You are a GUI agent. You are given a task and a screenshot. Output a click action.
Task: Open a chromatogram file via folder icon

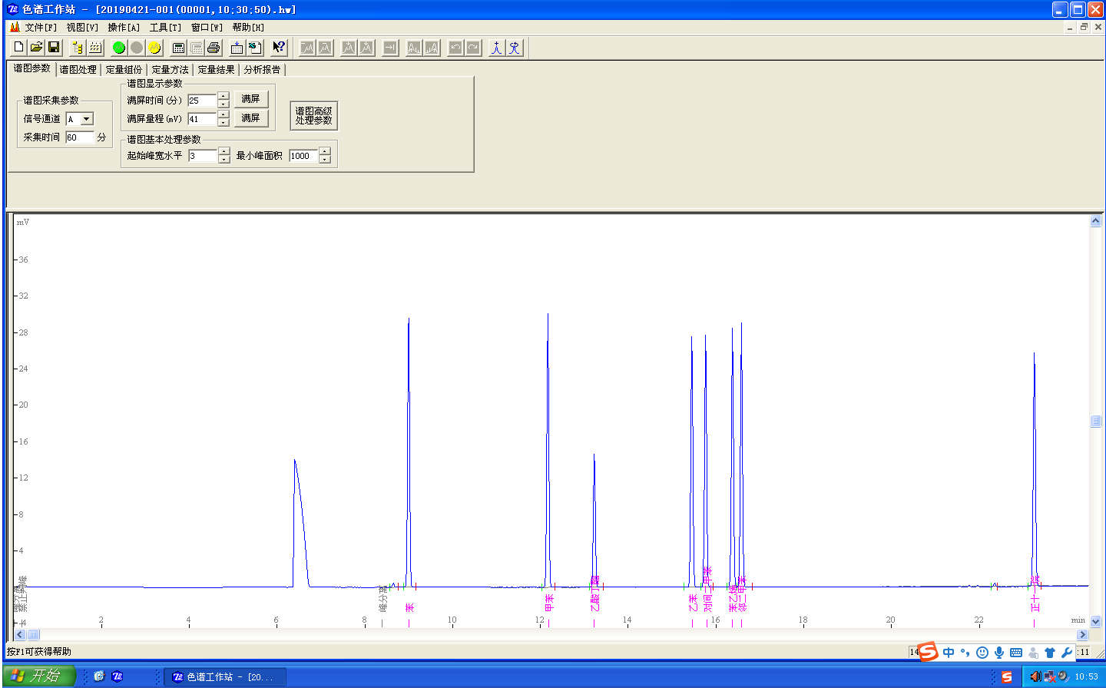point(36,48)
